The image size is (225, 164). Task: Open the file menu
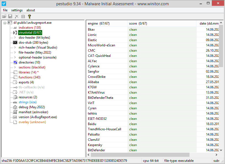tap(5, 10)
